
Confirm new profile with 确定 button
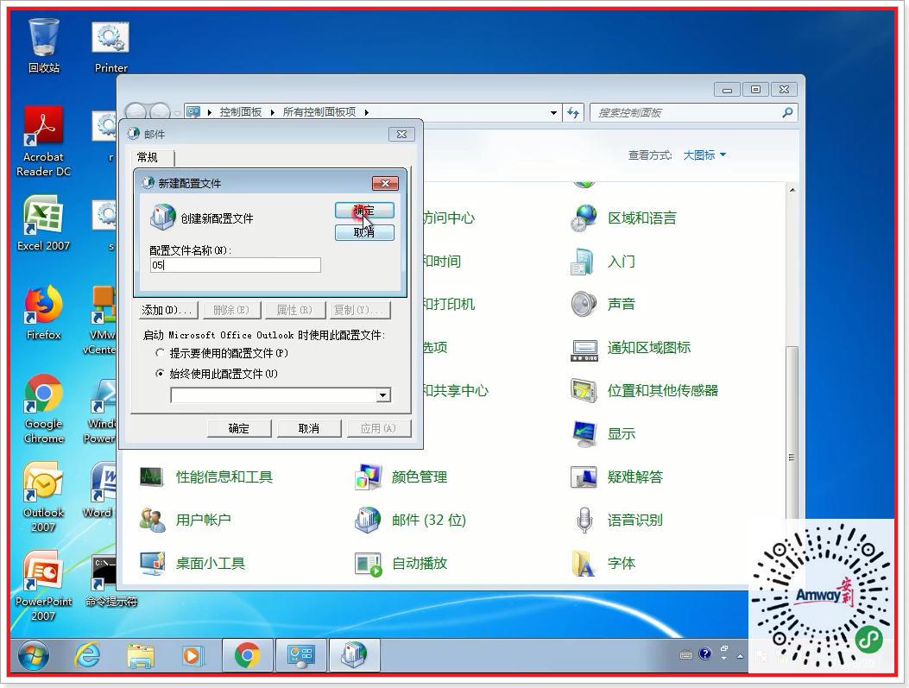tap(364, 211)
